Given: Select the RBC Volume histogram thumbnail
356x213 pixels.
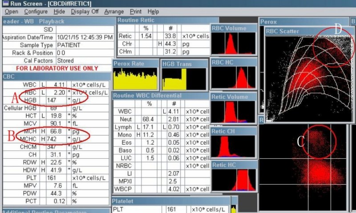Looking at the screenshot, I should pos(233,43).
